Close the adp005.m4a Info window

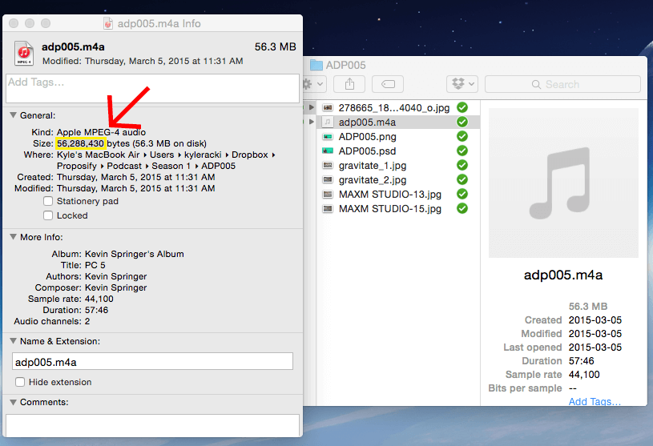coord(14,23)
